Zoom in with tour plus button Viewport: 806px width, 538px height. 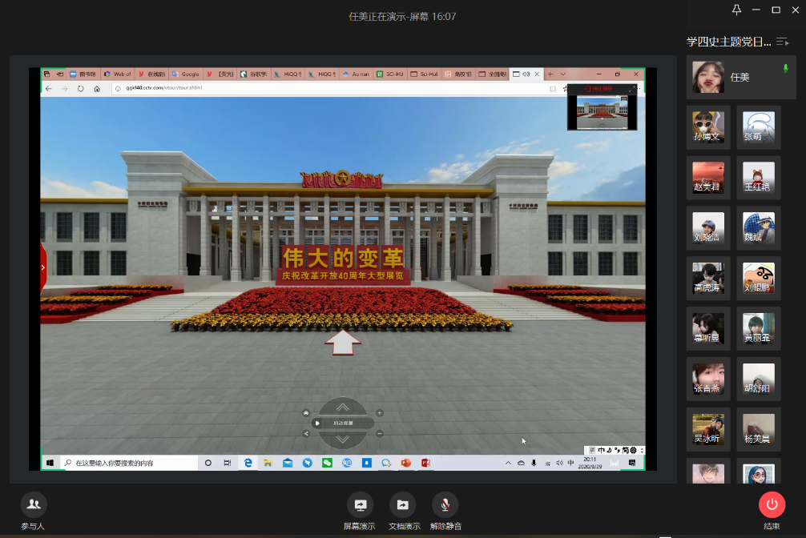tap(379, 412)
